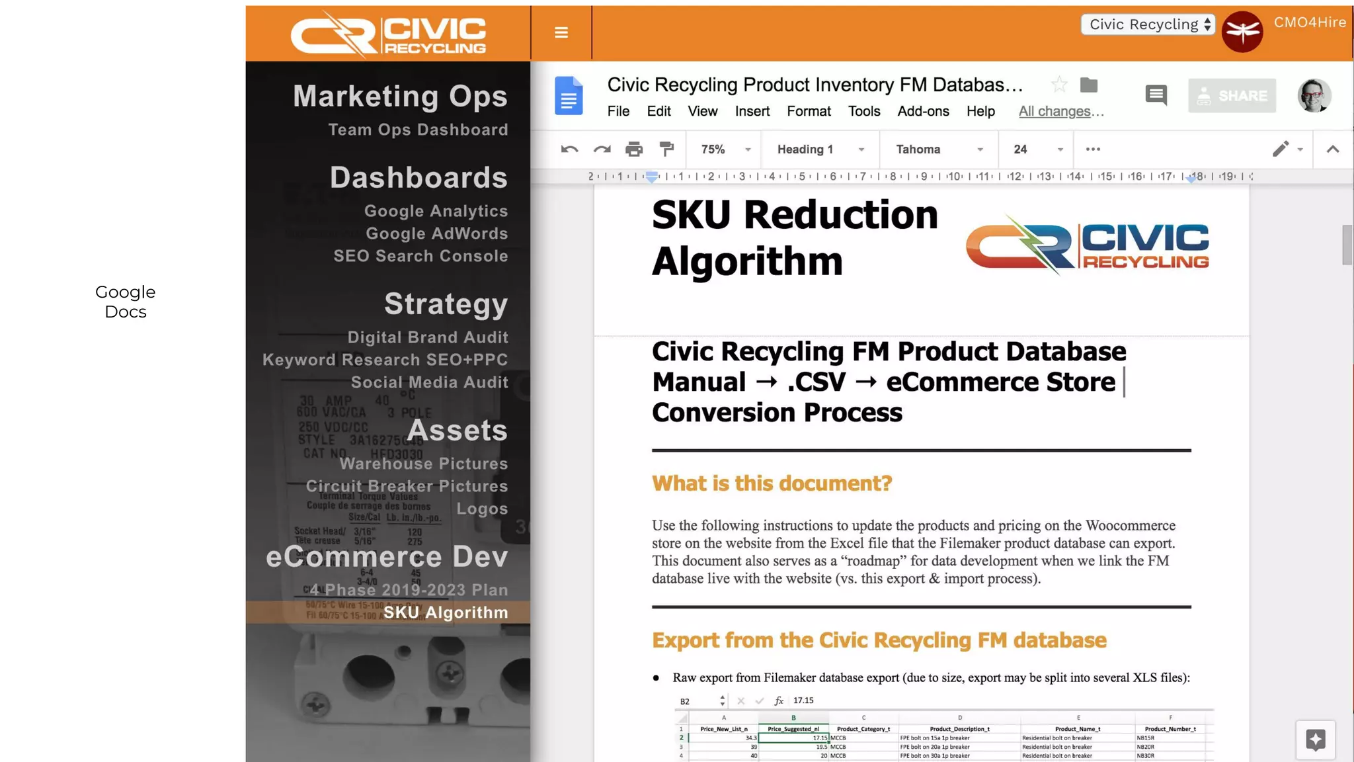The width and height of the screenshot is (1354, 762).
Task: Click the Marketing Ops sidebar heading
Action: click(400, 97)
